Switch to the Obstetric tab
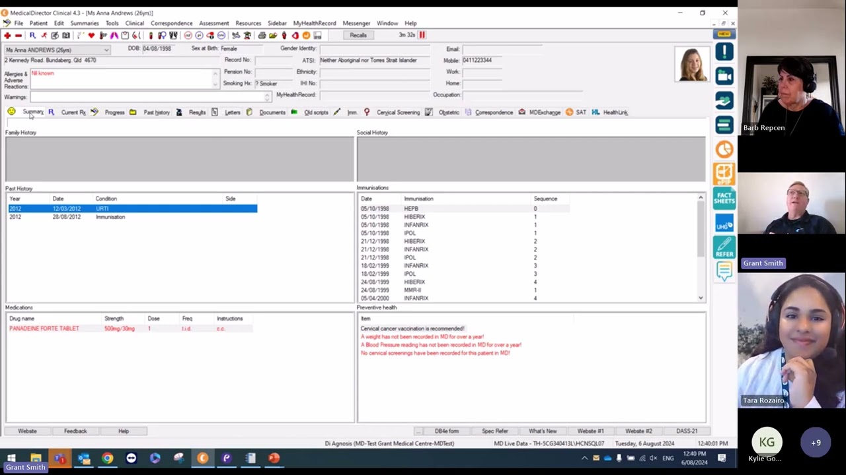 click(x=449, y=112)
